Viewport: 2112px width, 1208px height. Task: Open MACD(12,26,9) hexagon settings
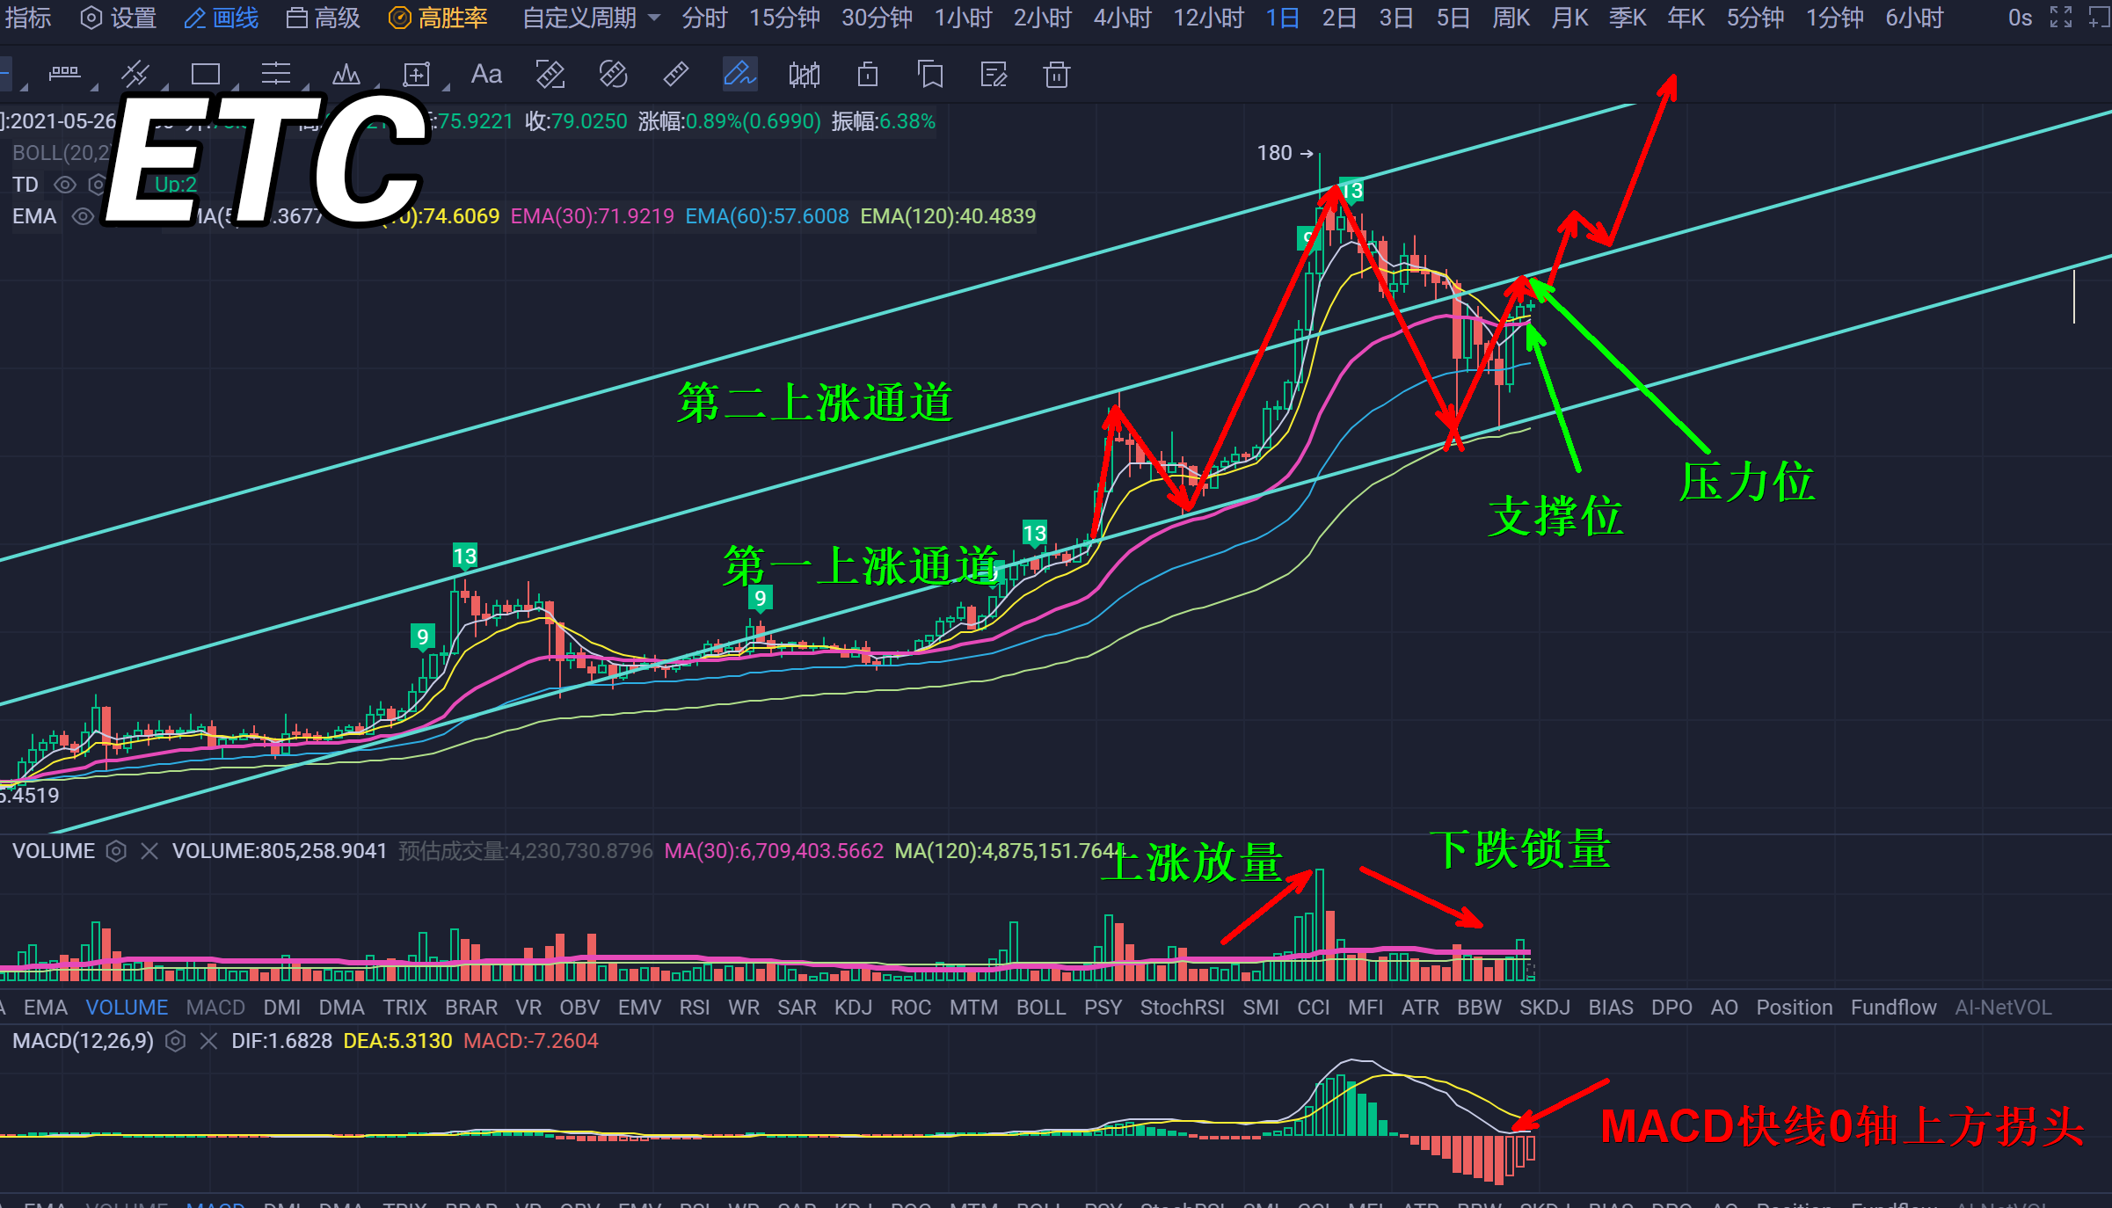click(176, 1041)
